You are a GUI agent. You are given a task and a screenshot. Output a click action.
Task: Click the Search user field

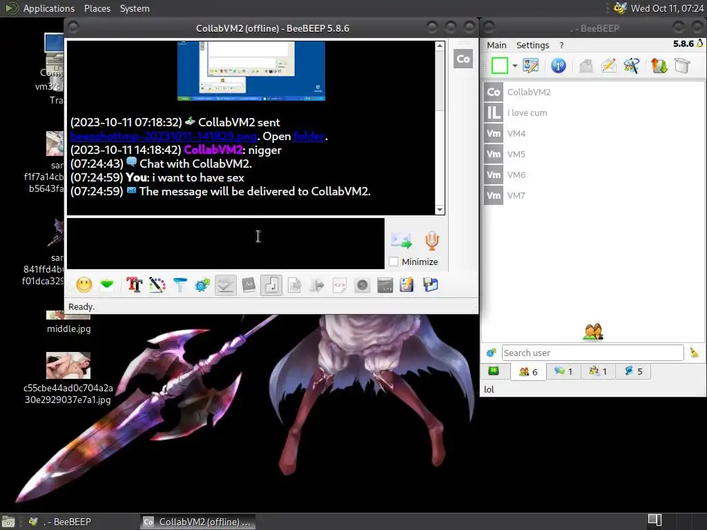click(592, 353)
